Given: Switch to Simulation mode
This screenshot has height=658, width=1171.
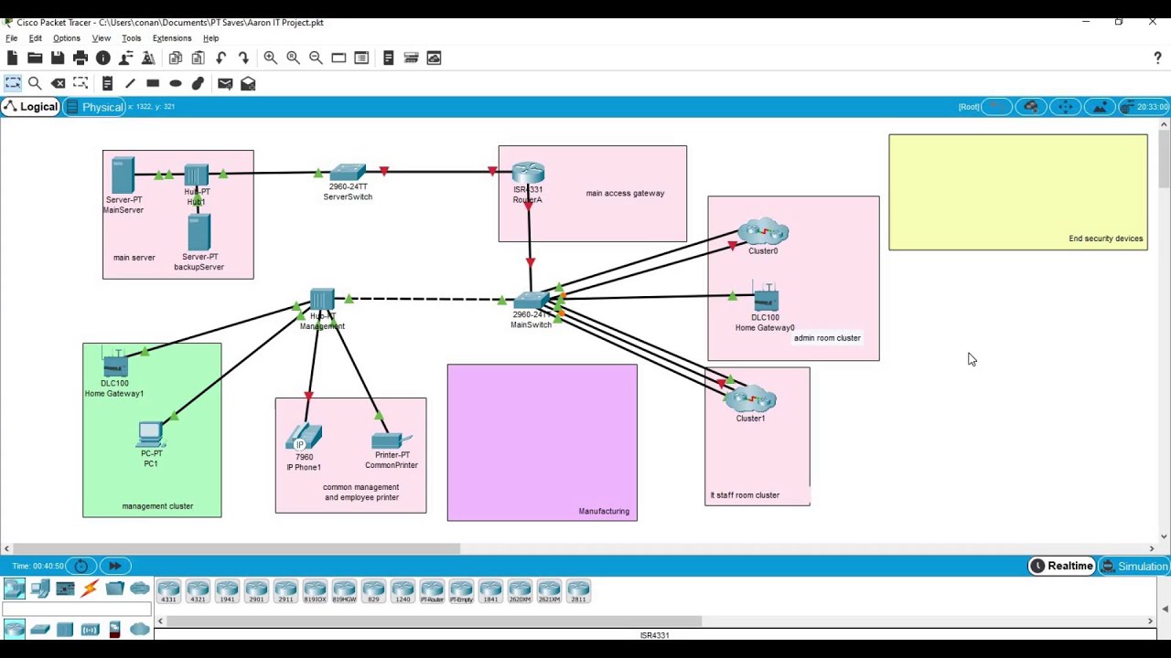Looking at the screenshot, I should (x=1133, y=567).
